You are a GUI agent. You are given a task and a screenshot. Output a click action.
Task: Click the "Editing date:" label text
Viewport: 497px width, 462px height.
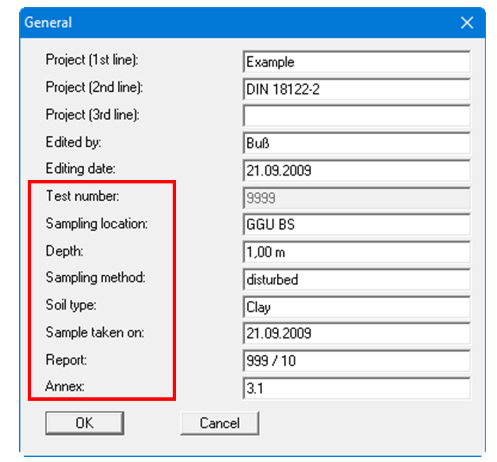pos(80,169)
